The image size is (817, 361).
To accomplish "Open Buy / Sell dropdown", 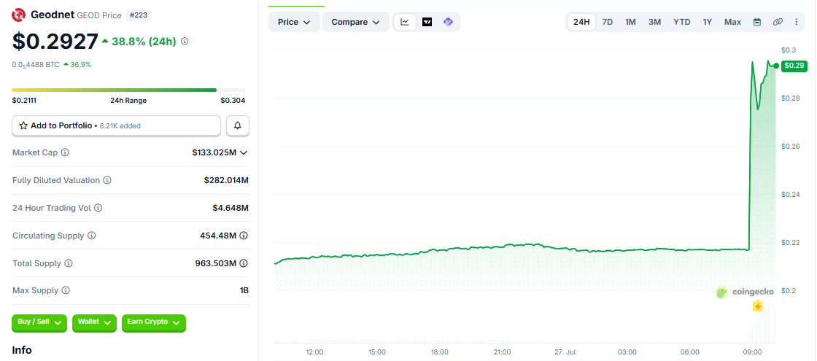I will pos(39,322).
